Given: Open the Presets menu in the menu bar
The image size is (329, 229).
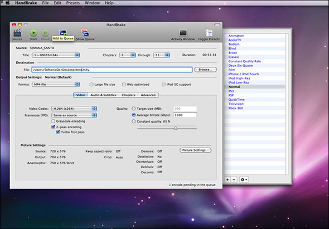Looking at the screenshot, I should (x=73, y=3).
